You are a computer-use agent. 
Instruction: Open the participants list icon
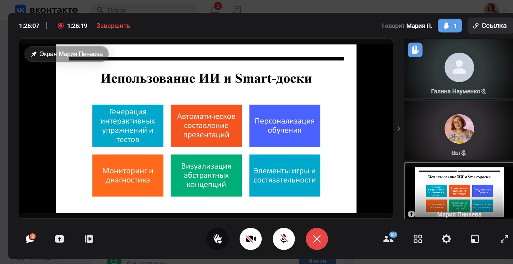pos(389,239)
